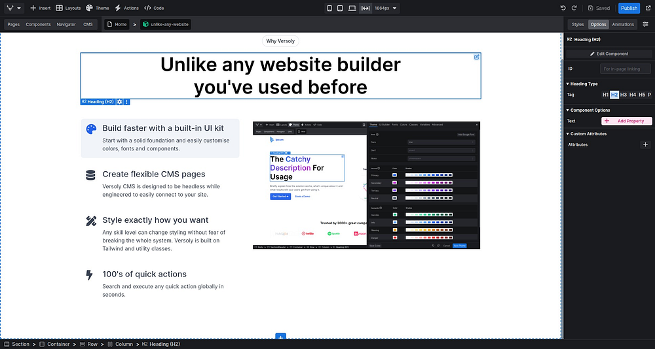Click the sliders settings icon in right panel

645,24
